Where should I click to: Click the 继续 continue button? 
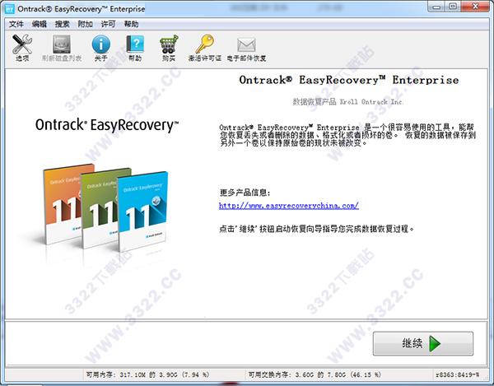click(x=423, y=343)
